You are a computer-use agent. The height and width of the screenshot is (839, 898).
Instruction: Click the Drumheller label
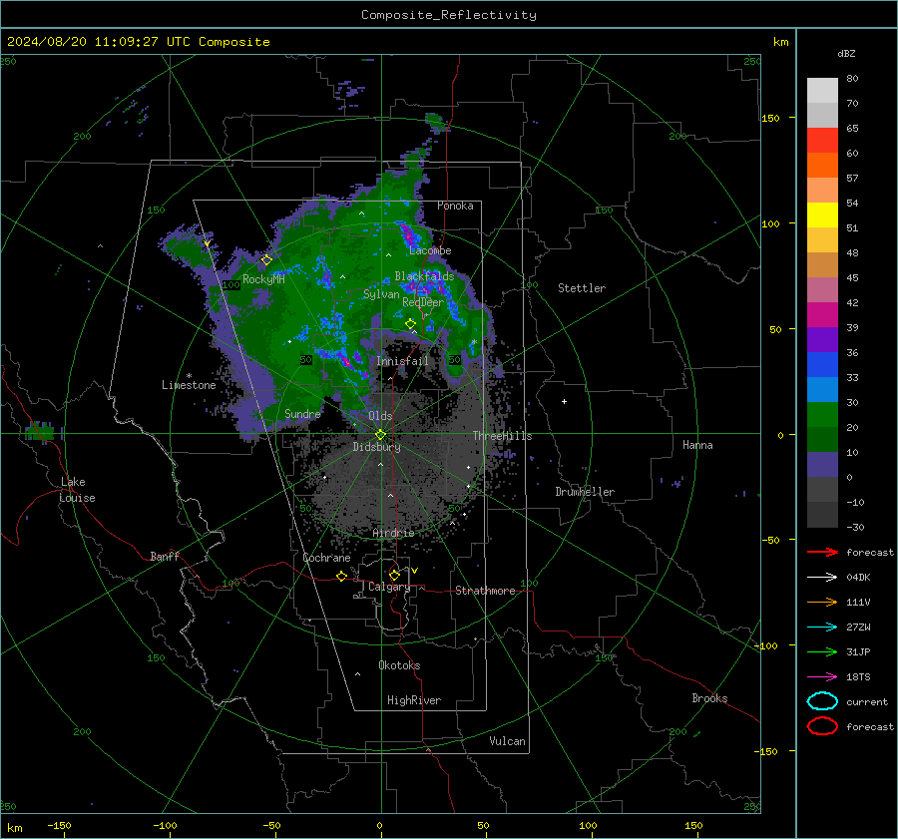[x=585, y=492]
